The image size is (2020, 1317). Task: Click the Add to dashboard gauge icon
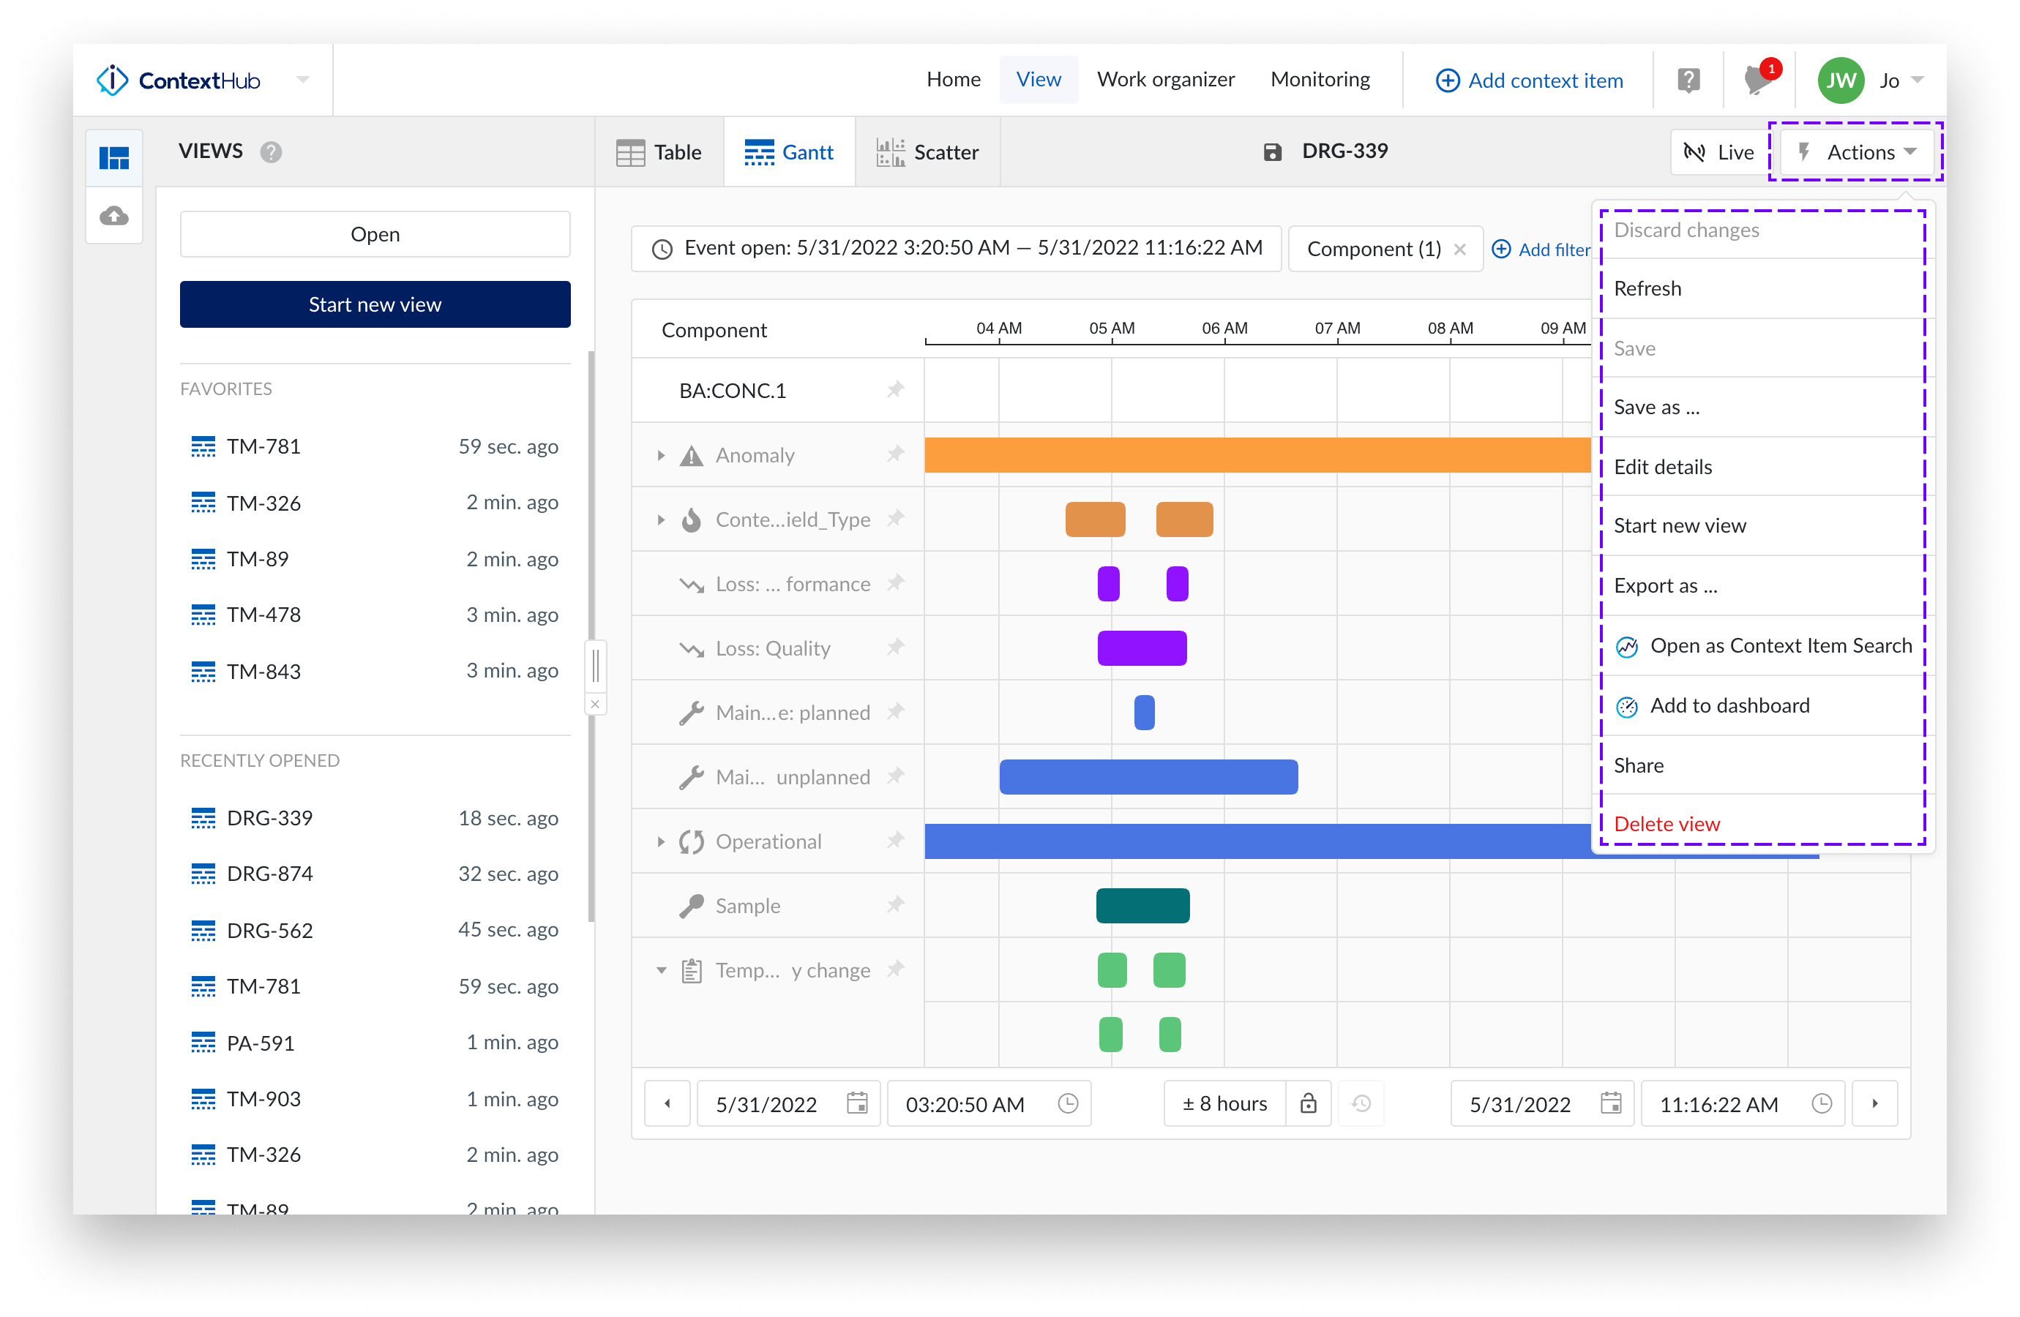tap(1627, 706)
